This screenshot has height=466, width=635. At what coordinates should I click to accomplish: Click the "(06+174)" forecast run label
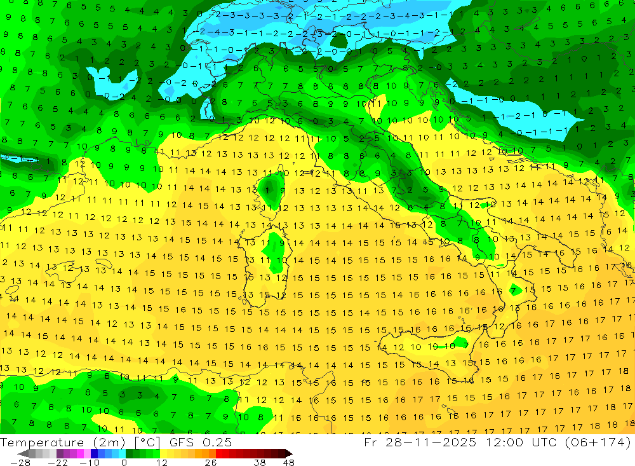pyautogui.click(x=598, y=442)
